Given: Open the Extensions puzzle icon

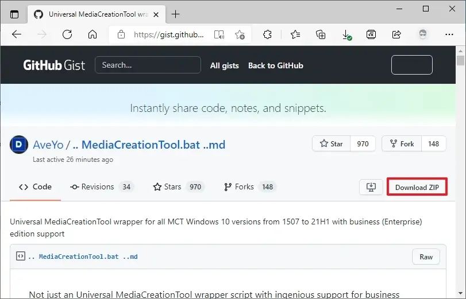Looking at the screenshot, I should [267, 34].
